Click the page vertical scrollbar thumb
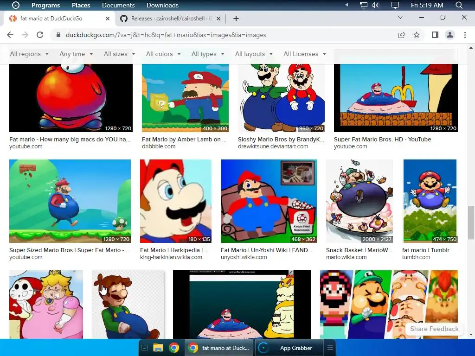The image size is (475, 356). point(471,222)
